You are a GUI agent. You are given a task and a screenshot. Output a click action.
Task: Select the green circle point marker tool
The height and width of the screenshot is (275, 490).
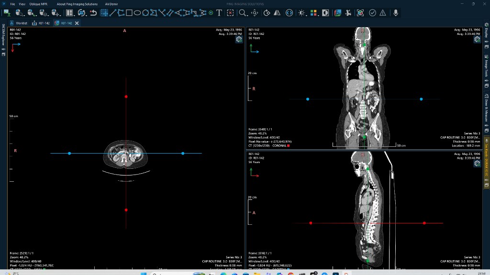(x=211, y=13)
